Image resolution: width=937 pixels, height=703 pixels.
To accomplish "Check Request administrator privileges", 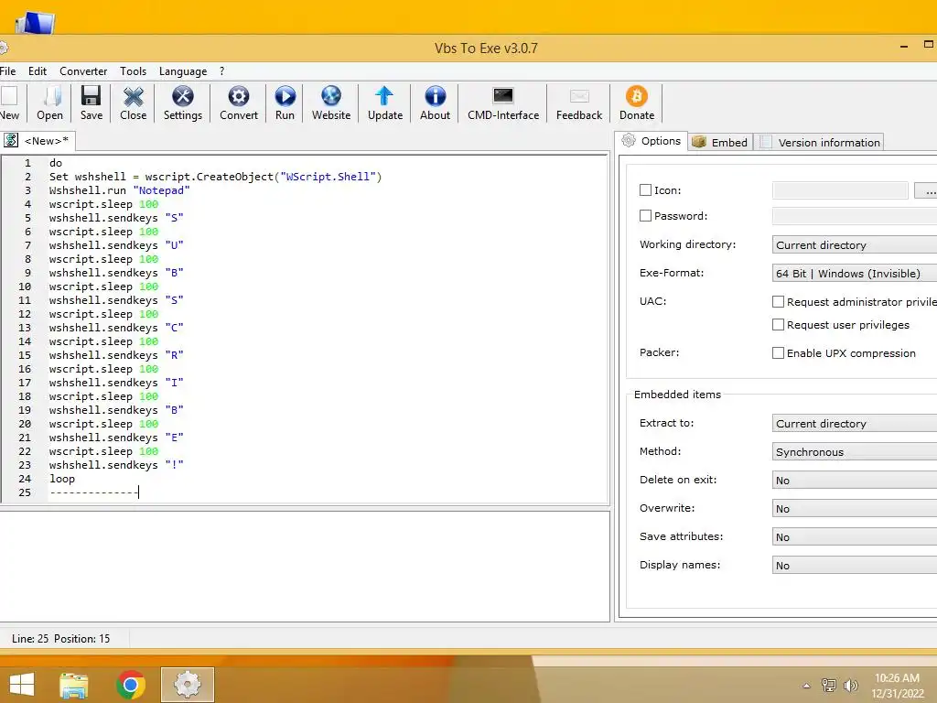I will coord(778,302).
